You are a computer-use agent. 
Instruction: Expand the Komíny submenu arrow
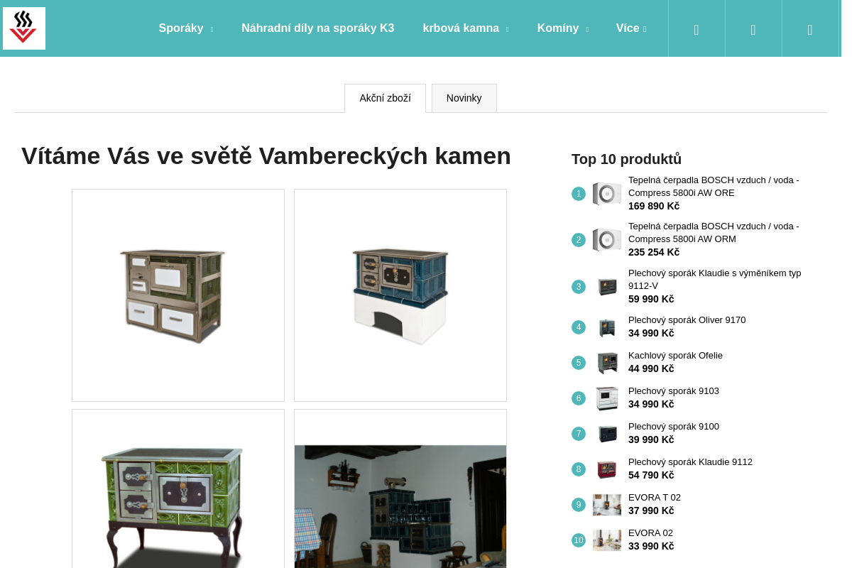pyautogui.click(x=587, y=30)
